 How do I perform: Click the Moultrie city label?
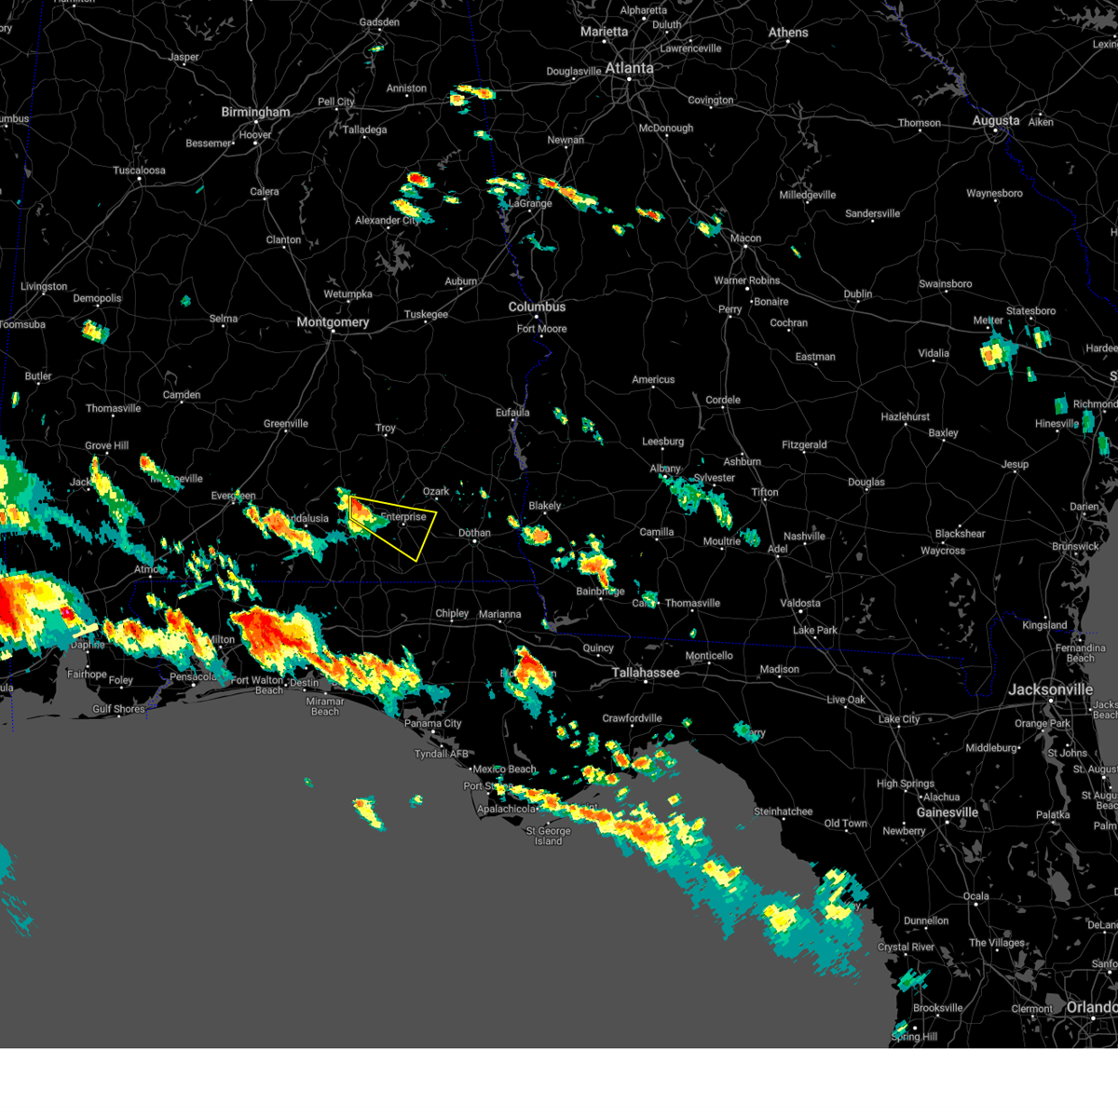(722, 542)
